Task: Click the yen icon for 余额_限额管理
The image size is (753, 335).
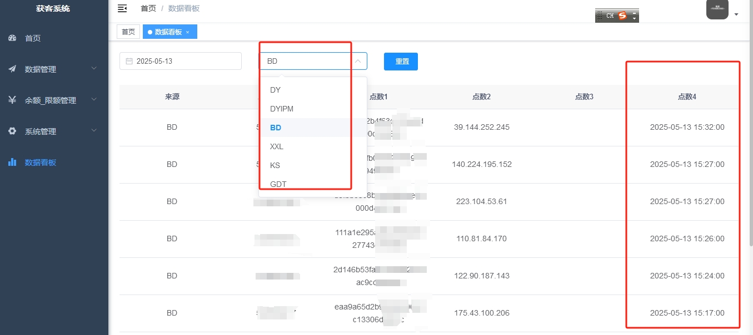Action: (12, 100)
